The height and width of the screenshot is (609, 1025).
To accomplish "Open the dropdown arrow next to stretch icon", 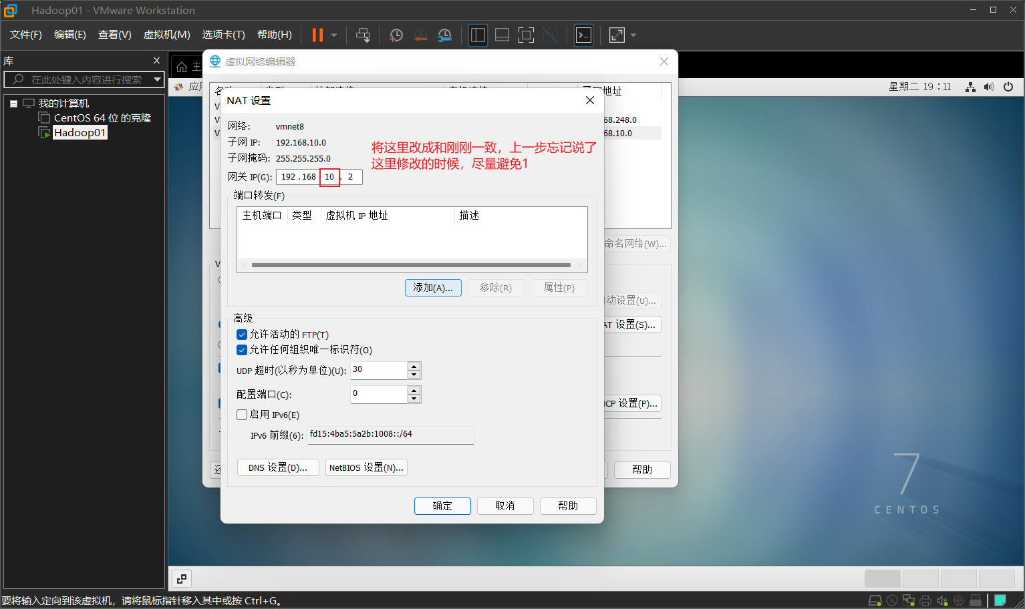I will point(633,35).
